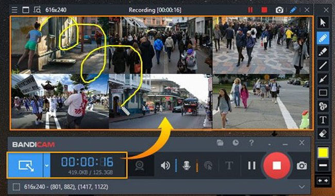
Task: Open the yellow color swatch
Action: tap(323, 153)
